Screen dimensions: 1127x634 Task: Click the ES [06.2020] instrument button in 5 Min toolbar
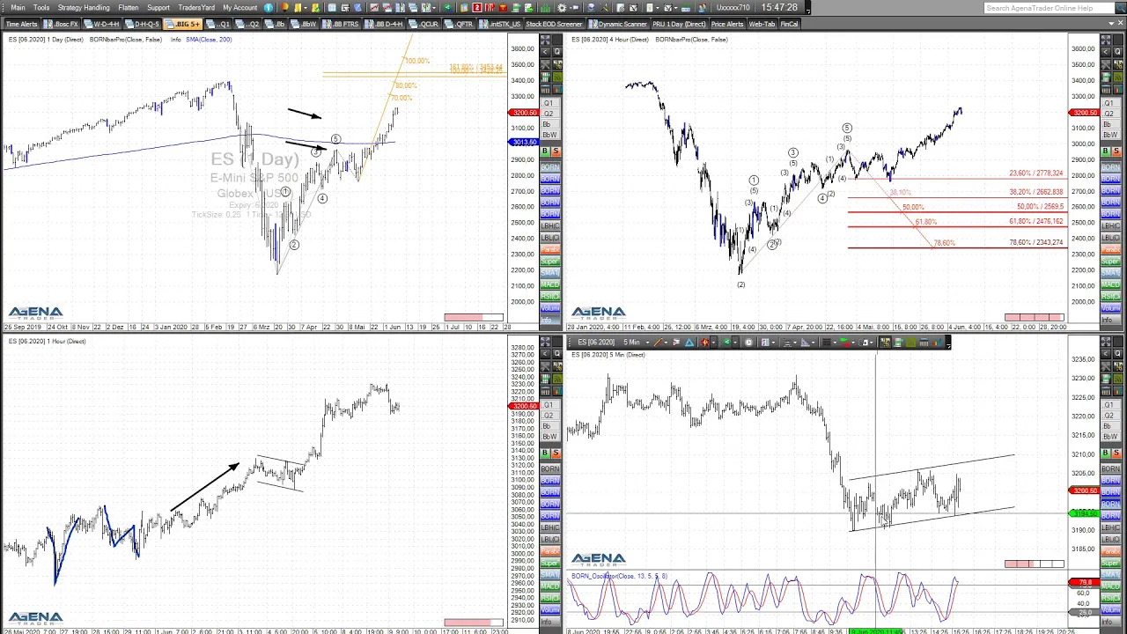[x=596, y=343]
